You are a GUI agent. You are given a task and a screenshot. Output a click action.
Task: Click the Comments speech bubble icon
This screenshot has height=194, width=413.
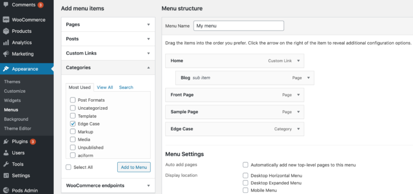(6, 5)
